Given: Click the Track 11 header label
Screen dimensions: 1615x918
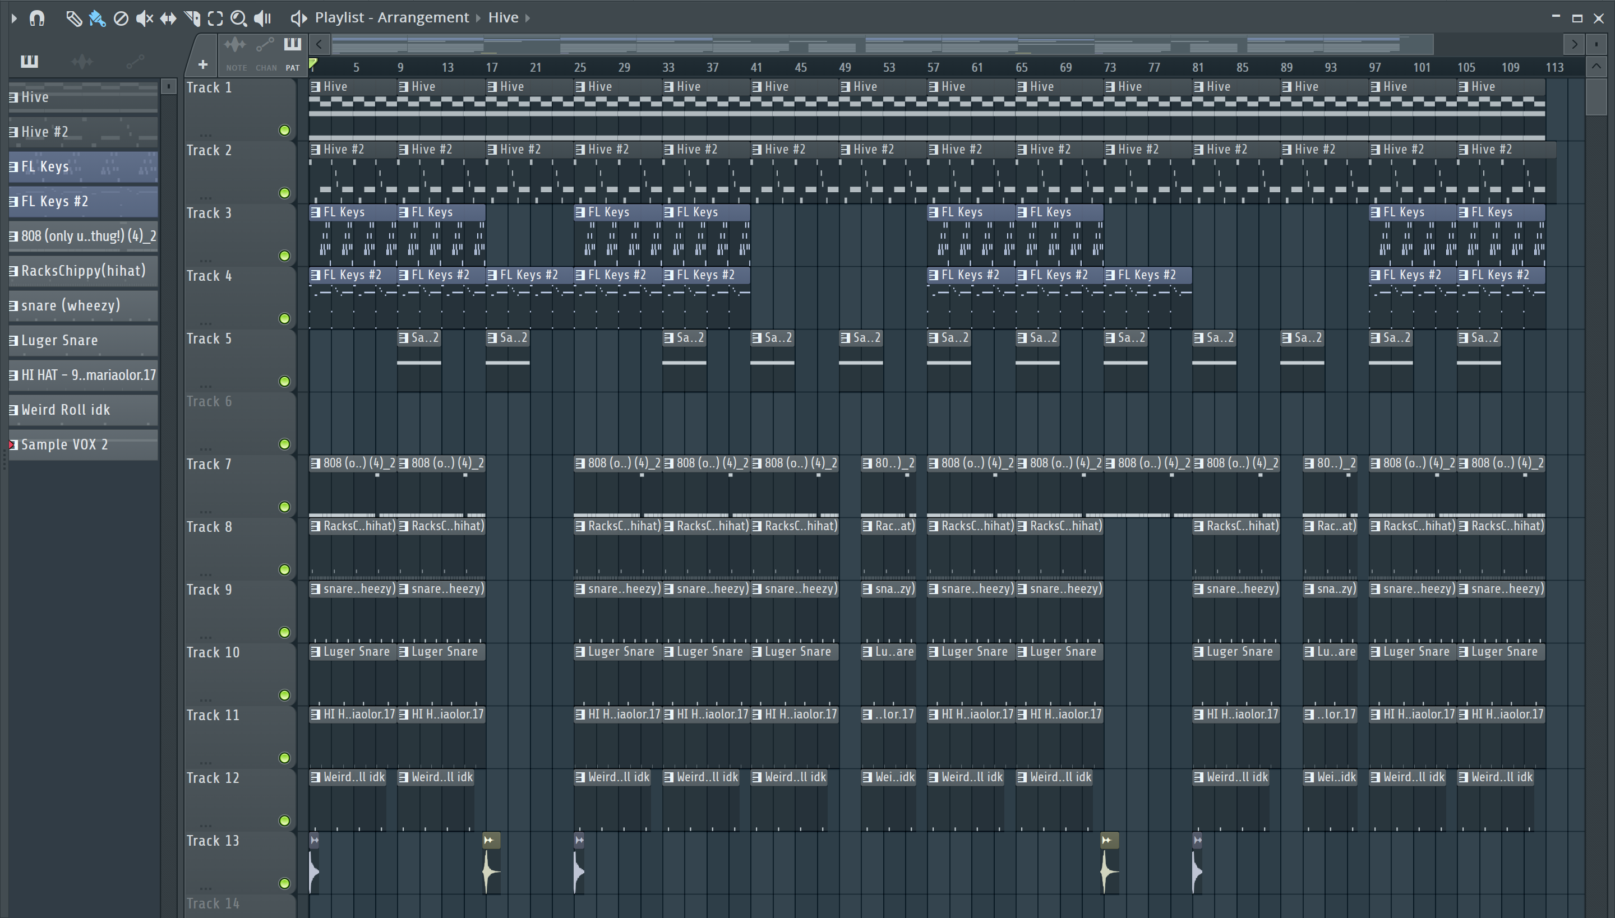Looking at the screenshot, I should tap(213, 716).
